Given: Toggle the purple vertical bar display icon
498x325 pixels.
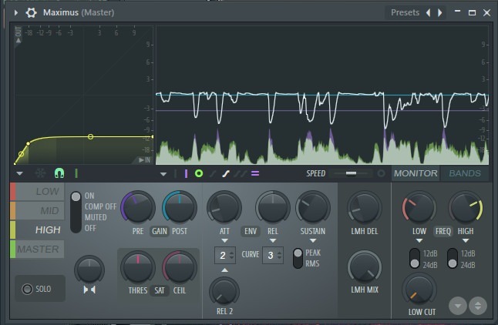Looking at the screenshot, I should coord(186,173).
